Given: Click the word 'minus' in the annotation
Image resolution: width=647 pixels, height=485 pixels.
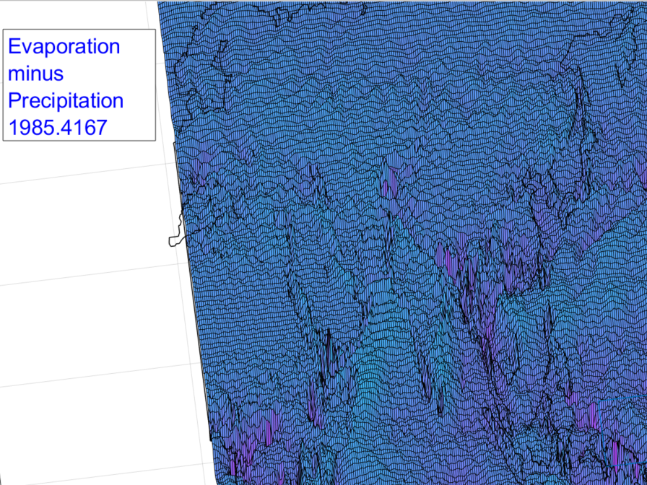Looking at the screenshot, I should click(35, 74).
